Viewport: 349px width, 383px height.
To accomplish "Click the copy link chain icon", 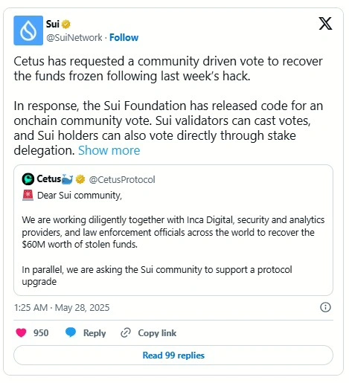I will pos(126,332).
